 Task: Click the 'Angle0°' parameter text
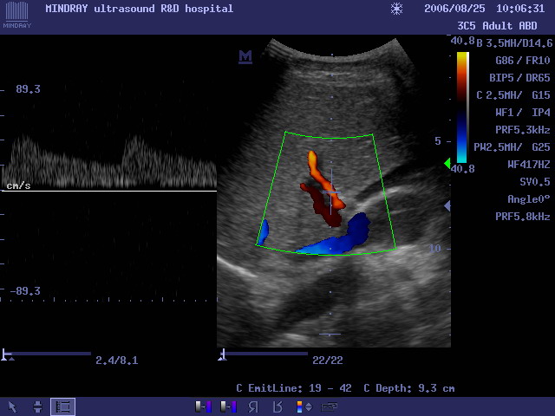(529, 199)
